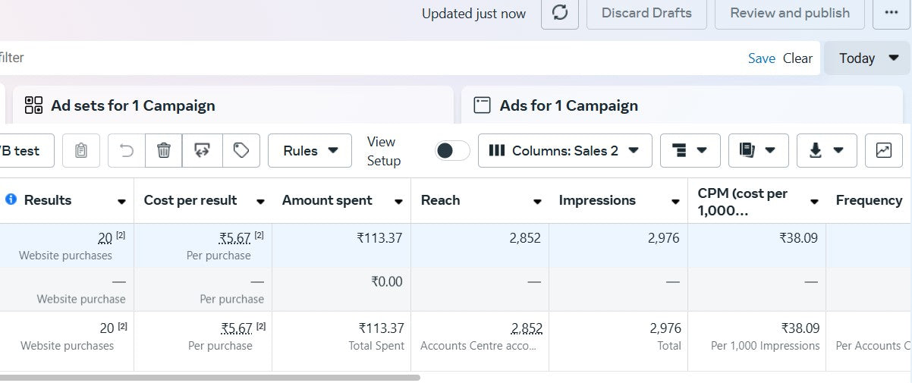Click the move/export arrows icon
Screen dimensions: 912x383
[x=203, y=151]
